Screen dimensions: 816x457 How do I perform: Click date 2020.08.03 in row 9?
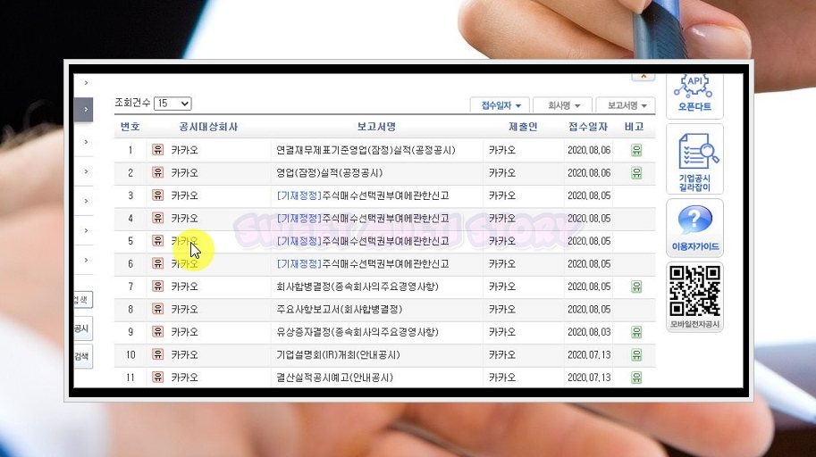click(x=589, y=332)
